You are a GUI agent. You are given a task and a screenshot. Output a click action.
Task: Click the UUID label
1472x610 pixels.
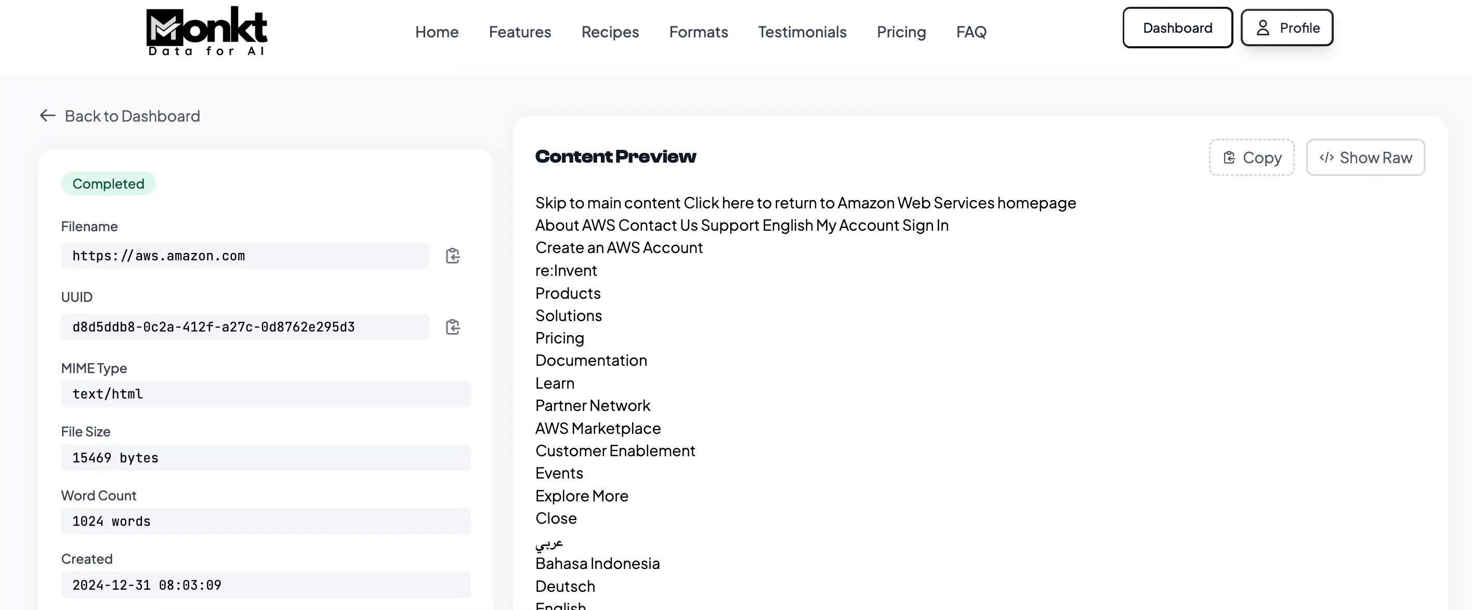click(76, 297)
